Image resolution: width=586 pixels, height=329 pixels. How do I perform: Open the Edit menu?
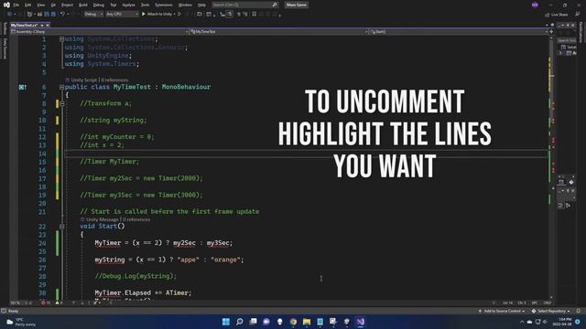click(x=28, y=5)
